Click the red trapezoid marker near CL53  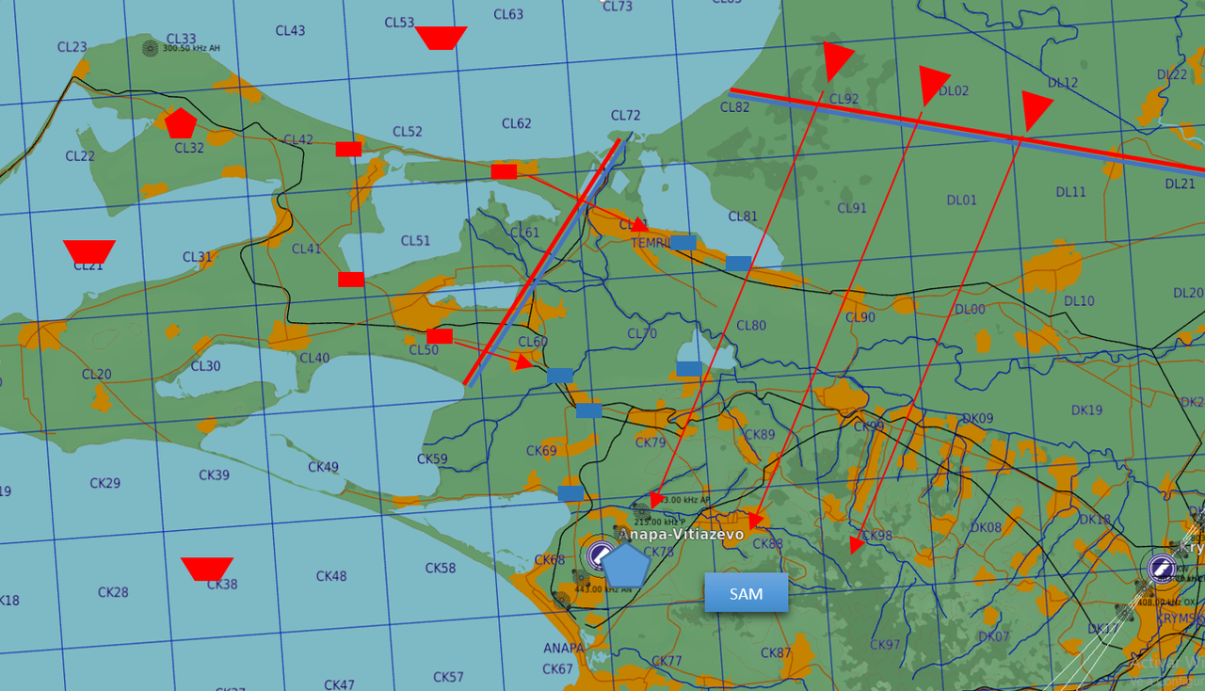click(x=441, y=38)
